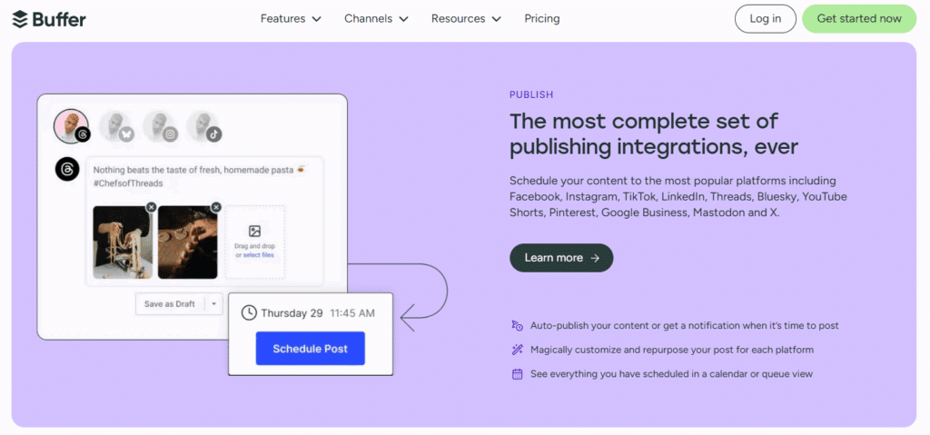
Task: Go to the Pricing page
Action: pyautogui.click(x=542, y=18)
